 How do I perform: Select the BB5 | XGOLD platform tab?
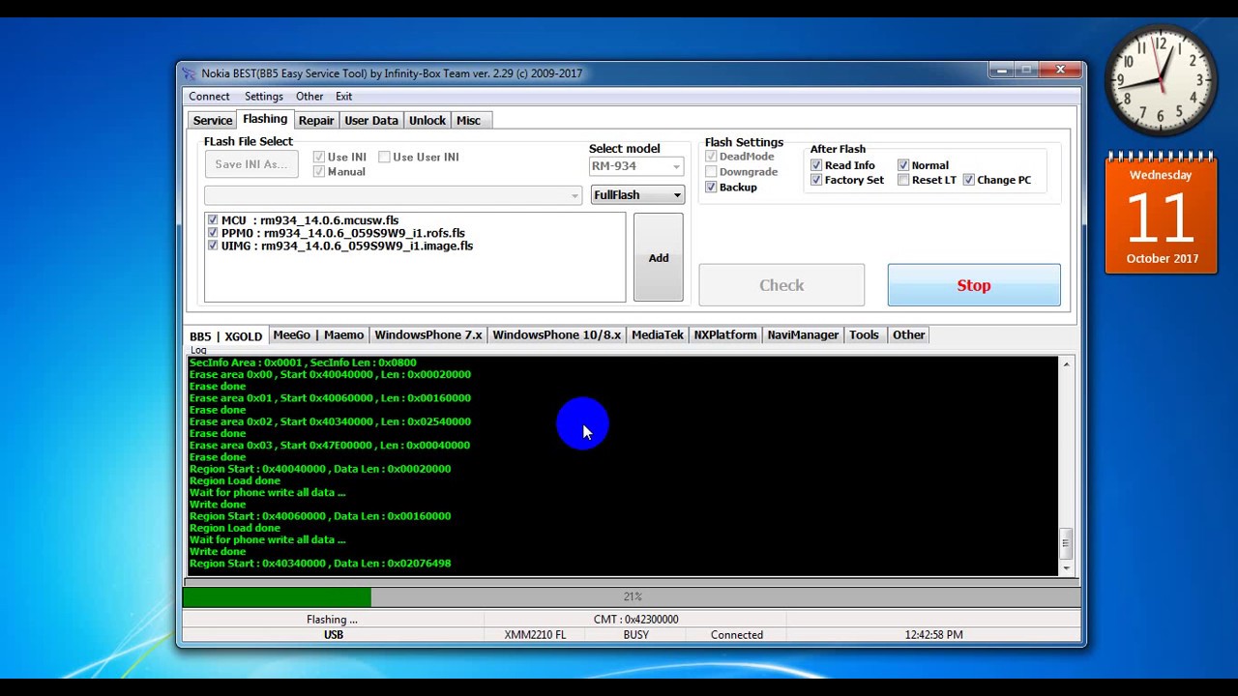225,336
